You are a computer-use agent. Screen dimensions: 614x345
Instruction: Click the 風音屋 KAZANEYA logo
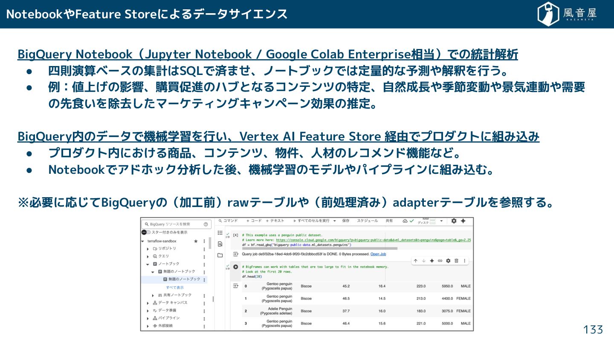[568, 14]
